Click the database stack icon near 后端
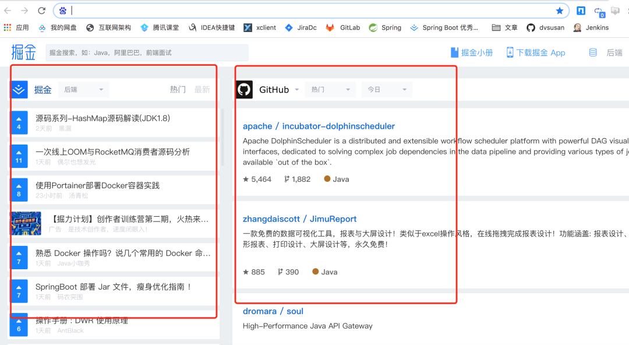629x345 pixels. click(x=593, y=52)
